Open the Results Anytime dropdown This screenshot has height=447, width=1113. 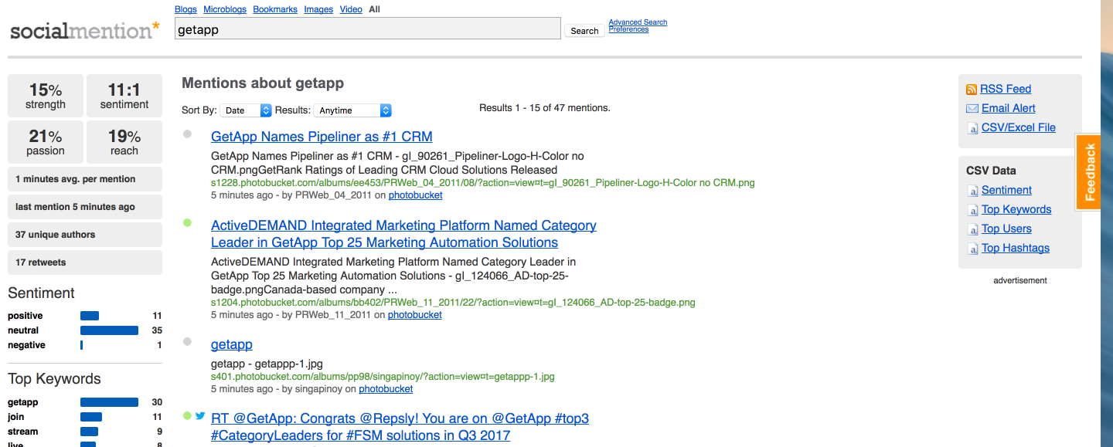pos(352,110)
